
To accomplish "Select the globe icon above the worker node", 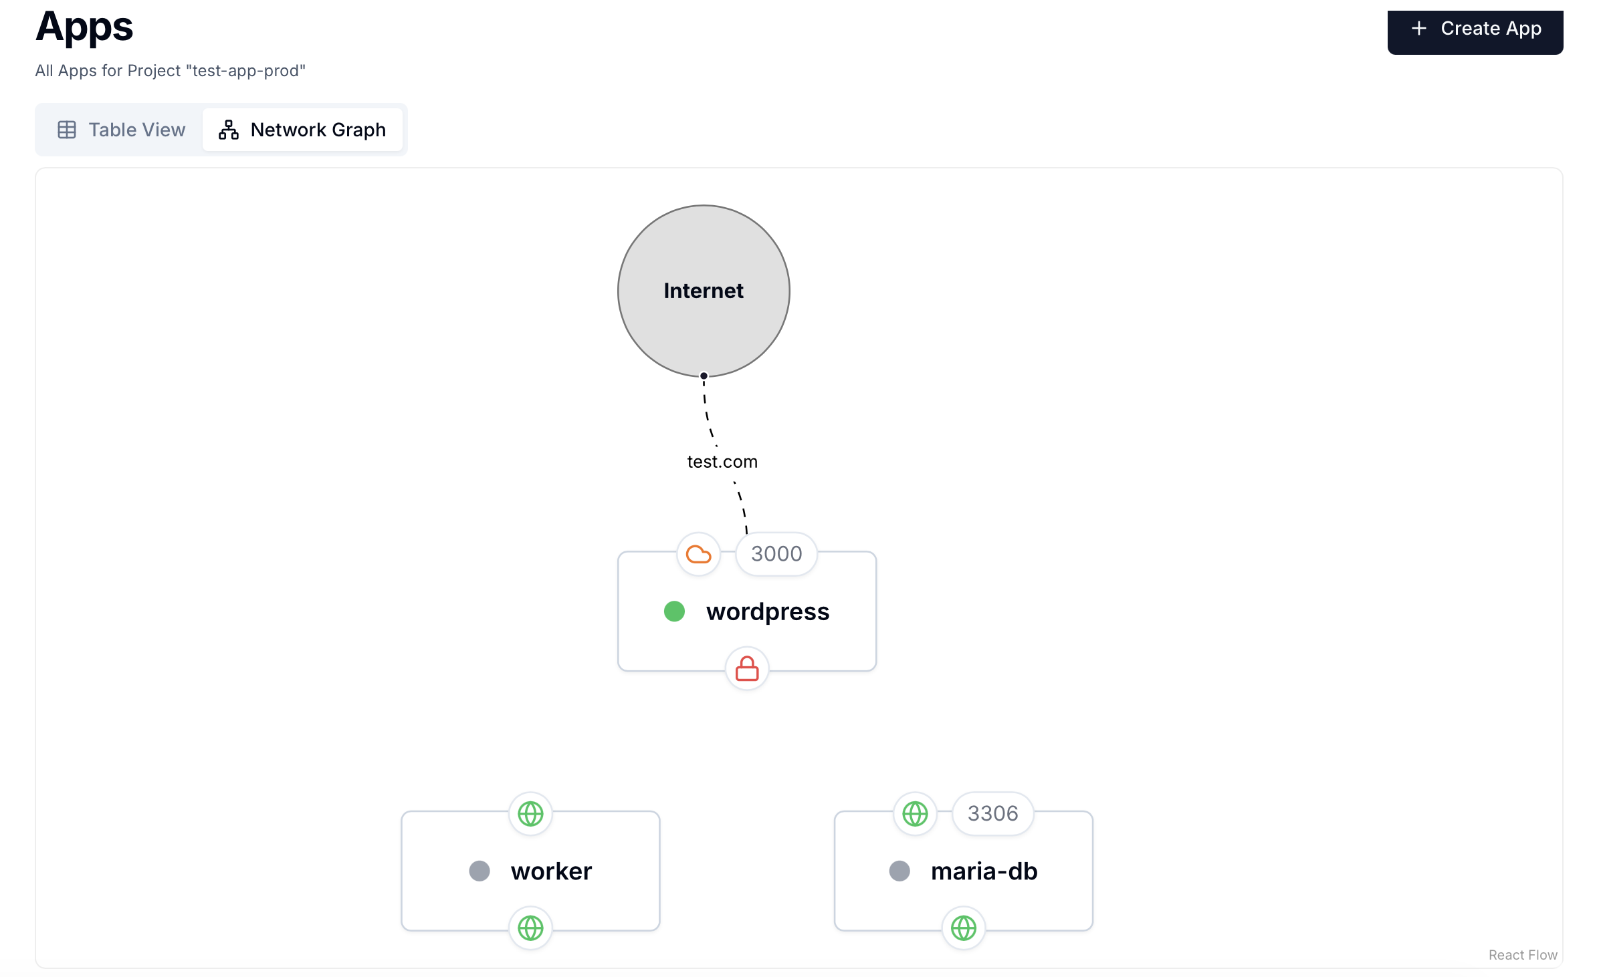I will [x=530, y=814].
